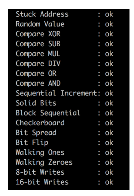Screen dimensions: 134x196
Task: Click the ok result beside 16-bit Writes
Action: coord(109,182)
